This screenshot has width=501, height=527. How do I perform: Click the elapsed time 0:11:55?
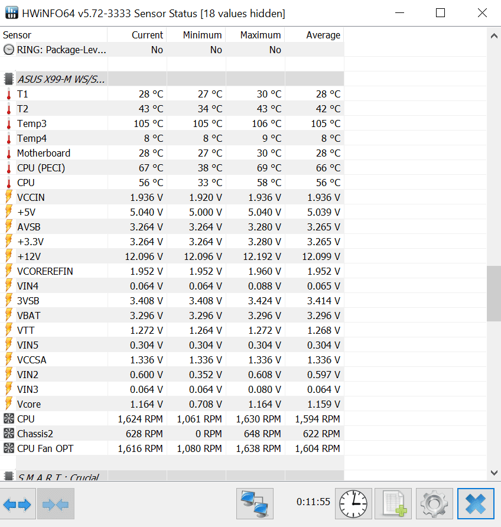[x=313, y=502]
